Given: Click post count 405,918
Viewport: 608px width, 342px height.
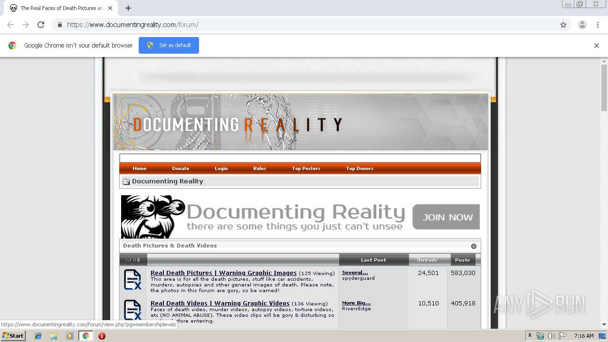Looking at the screenshot, I should (x=463, y=304).
